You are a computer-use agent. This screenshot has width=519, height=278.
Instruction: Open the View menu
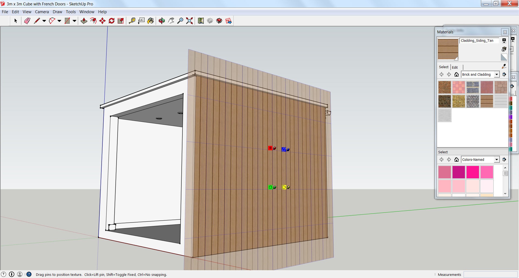(27, 12)
